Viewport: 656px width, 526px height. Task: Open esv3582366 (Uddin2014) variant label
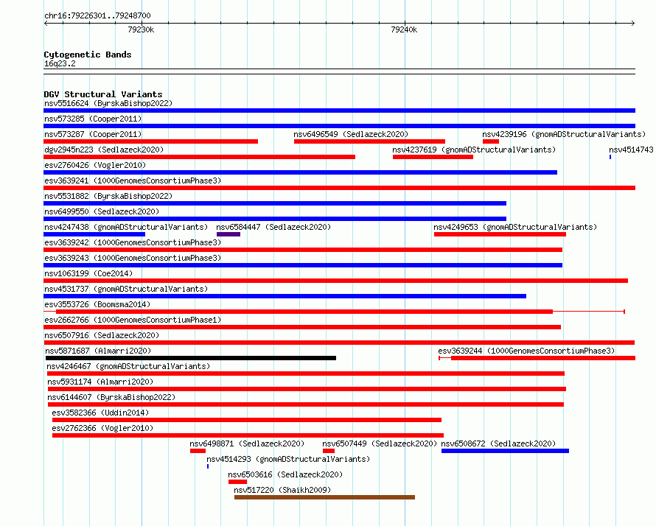(x=100, y=413)
